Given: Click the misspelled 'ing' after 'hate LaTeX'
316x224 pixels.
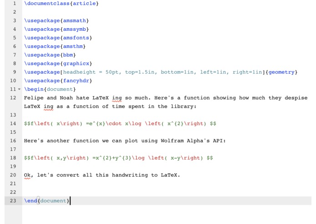Looking at the screenshot, I should point(117,98).
